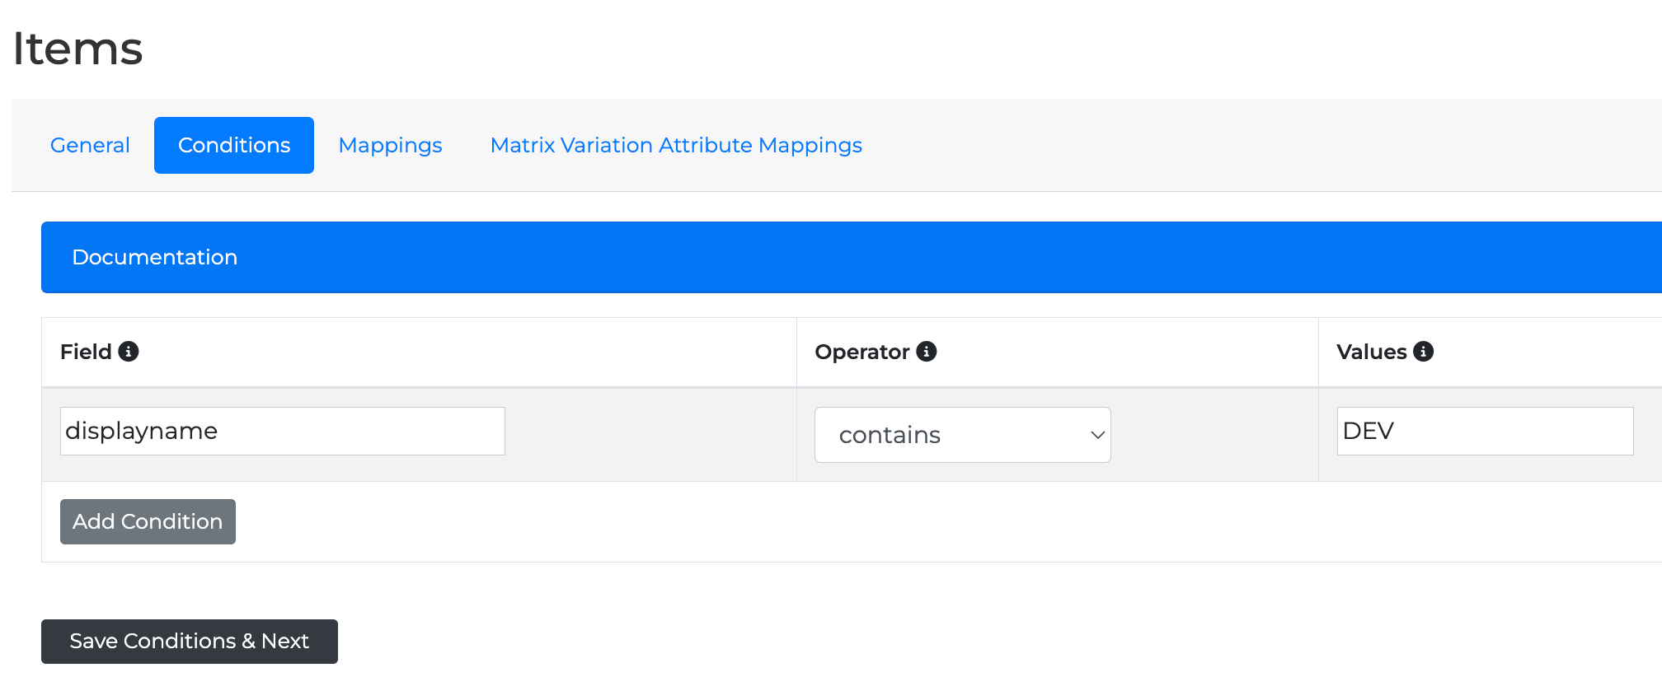Switch to the General tab
The height and width of the screenshot is (677, 1662).
point(90,145)
